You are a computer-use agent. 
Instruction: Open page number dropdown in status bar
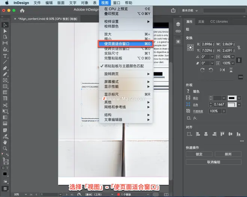(x=60, y=194)
